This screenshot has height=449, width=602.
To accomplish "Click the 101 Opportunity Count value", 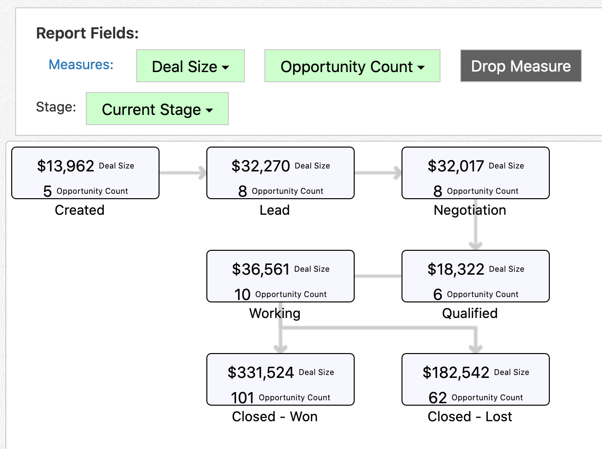I will pos(239,397).
